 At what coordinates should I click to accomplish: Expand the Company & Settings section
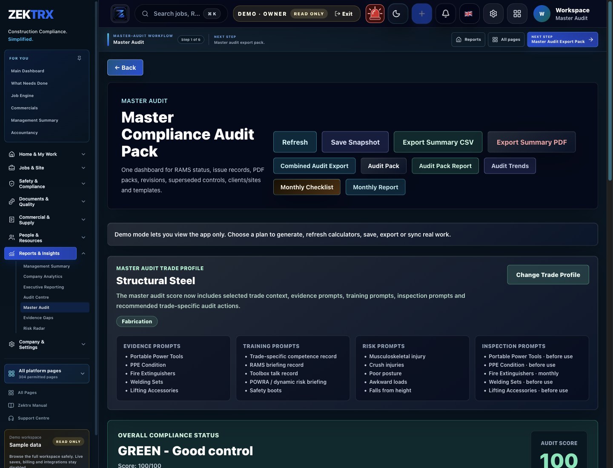tap(83, 345)
